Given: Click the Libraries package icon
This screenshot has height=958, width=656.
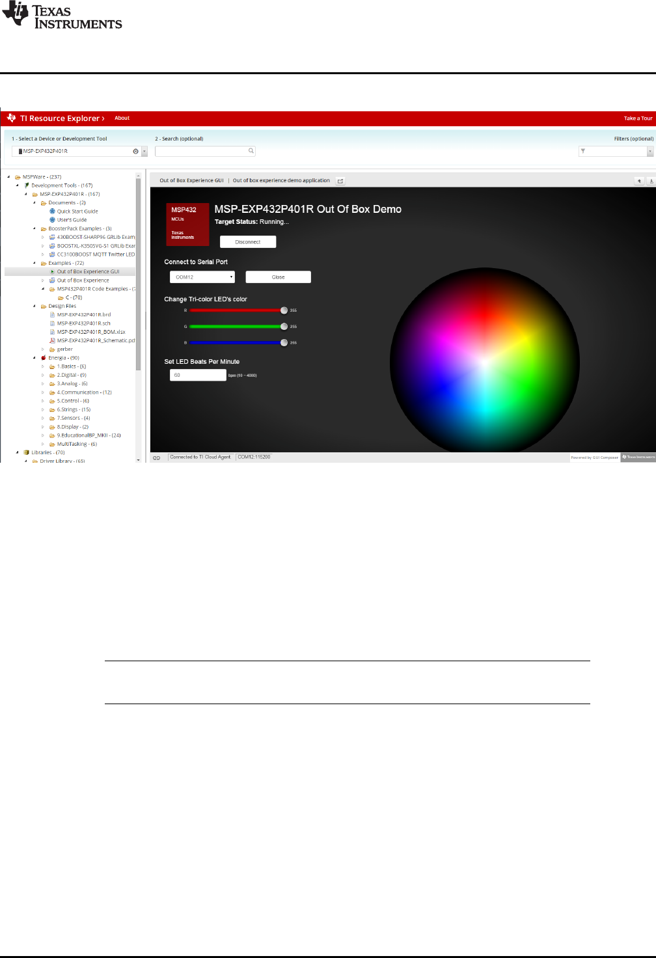Looking at the screenshot, I should point(26,452).
